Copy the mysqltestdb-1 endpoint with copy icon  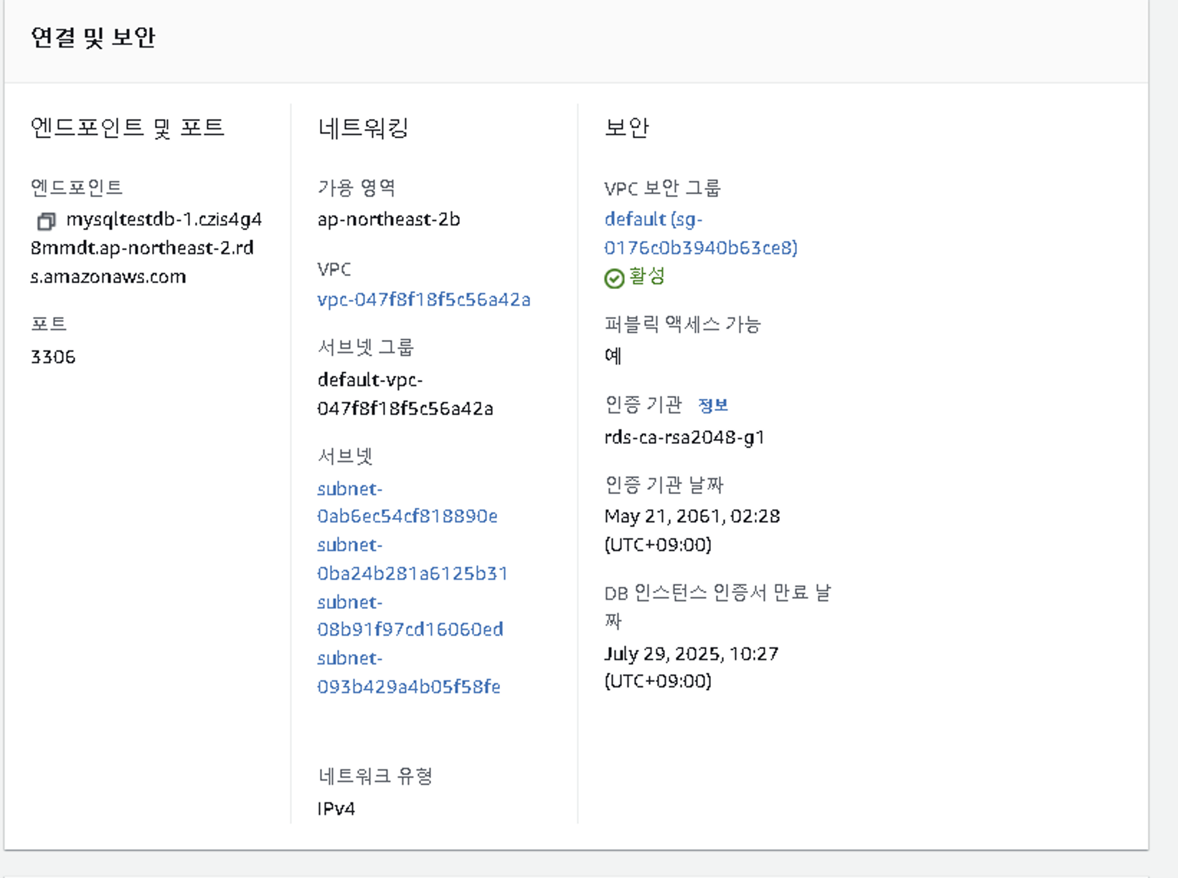pyautogui.click(x=46, y=221)
